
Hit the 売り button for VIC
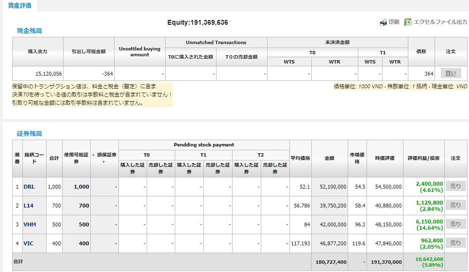coord(455,243)
